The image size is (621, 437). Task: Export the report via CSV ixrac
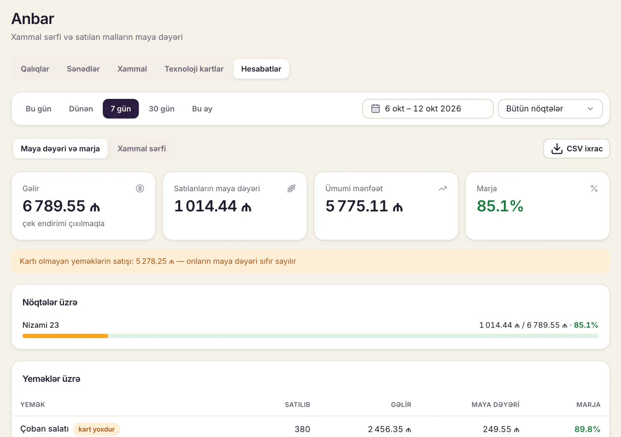576,149
